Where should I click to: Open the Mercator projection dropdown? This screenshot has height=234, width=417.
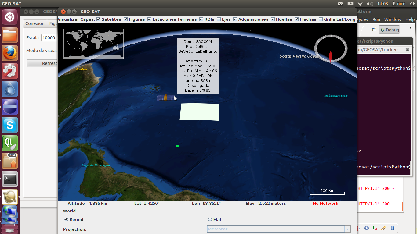347,229
